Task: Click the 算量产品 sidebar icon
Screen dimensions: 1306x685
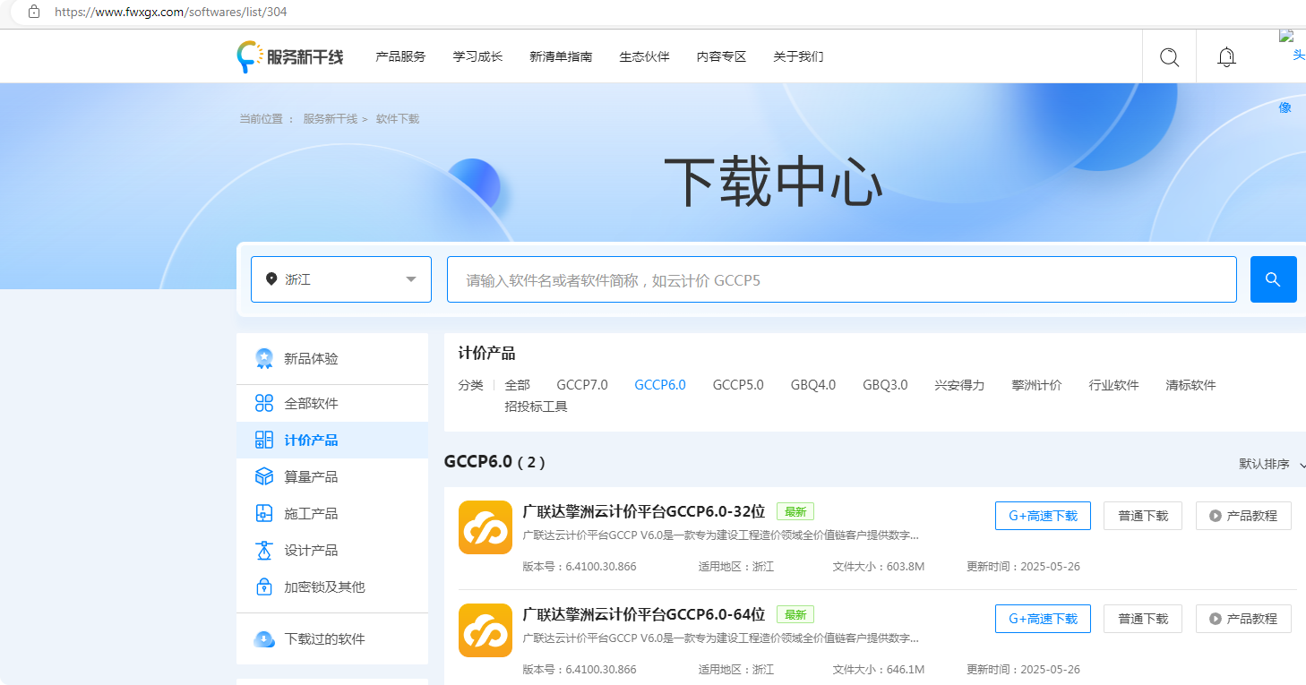Action: pyautogui.click(x=263, y=475)
